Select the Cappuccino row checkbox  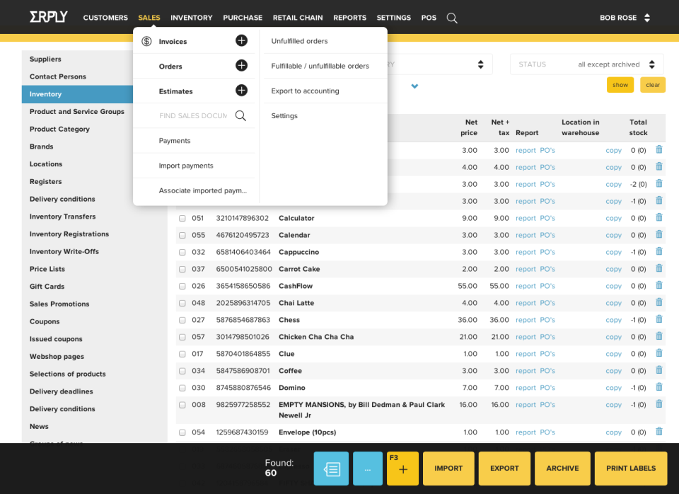tap(182, 253)
